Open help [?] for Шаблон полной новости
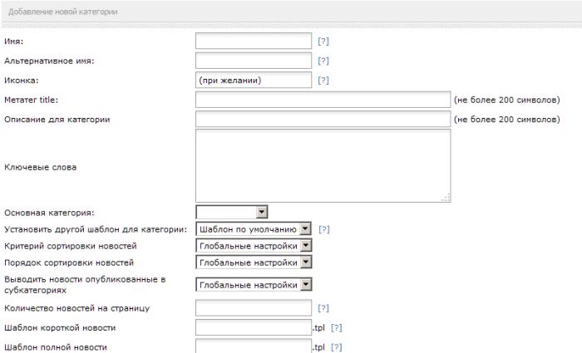Screen dimensions: 582x353 [336, 347]
